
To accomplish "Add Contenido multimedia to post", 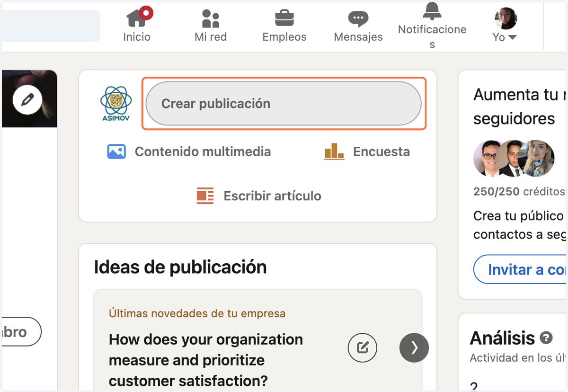I will pos(189,152).
